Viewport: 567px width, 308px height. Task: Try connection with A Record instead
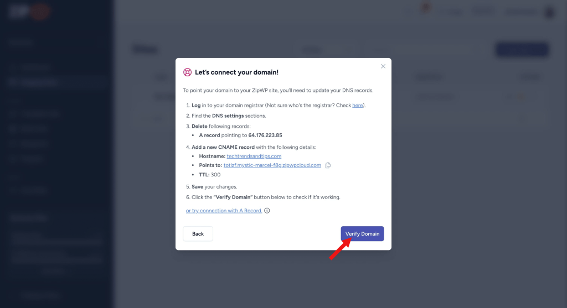tap(224, 211)
